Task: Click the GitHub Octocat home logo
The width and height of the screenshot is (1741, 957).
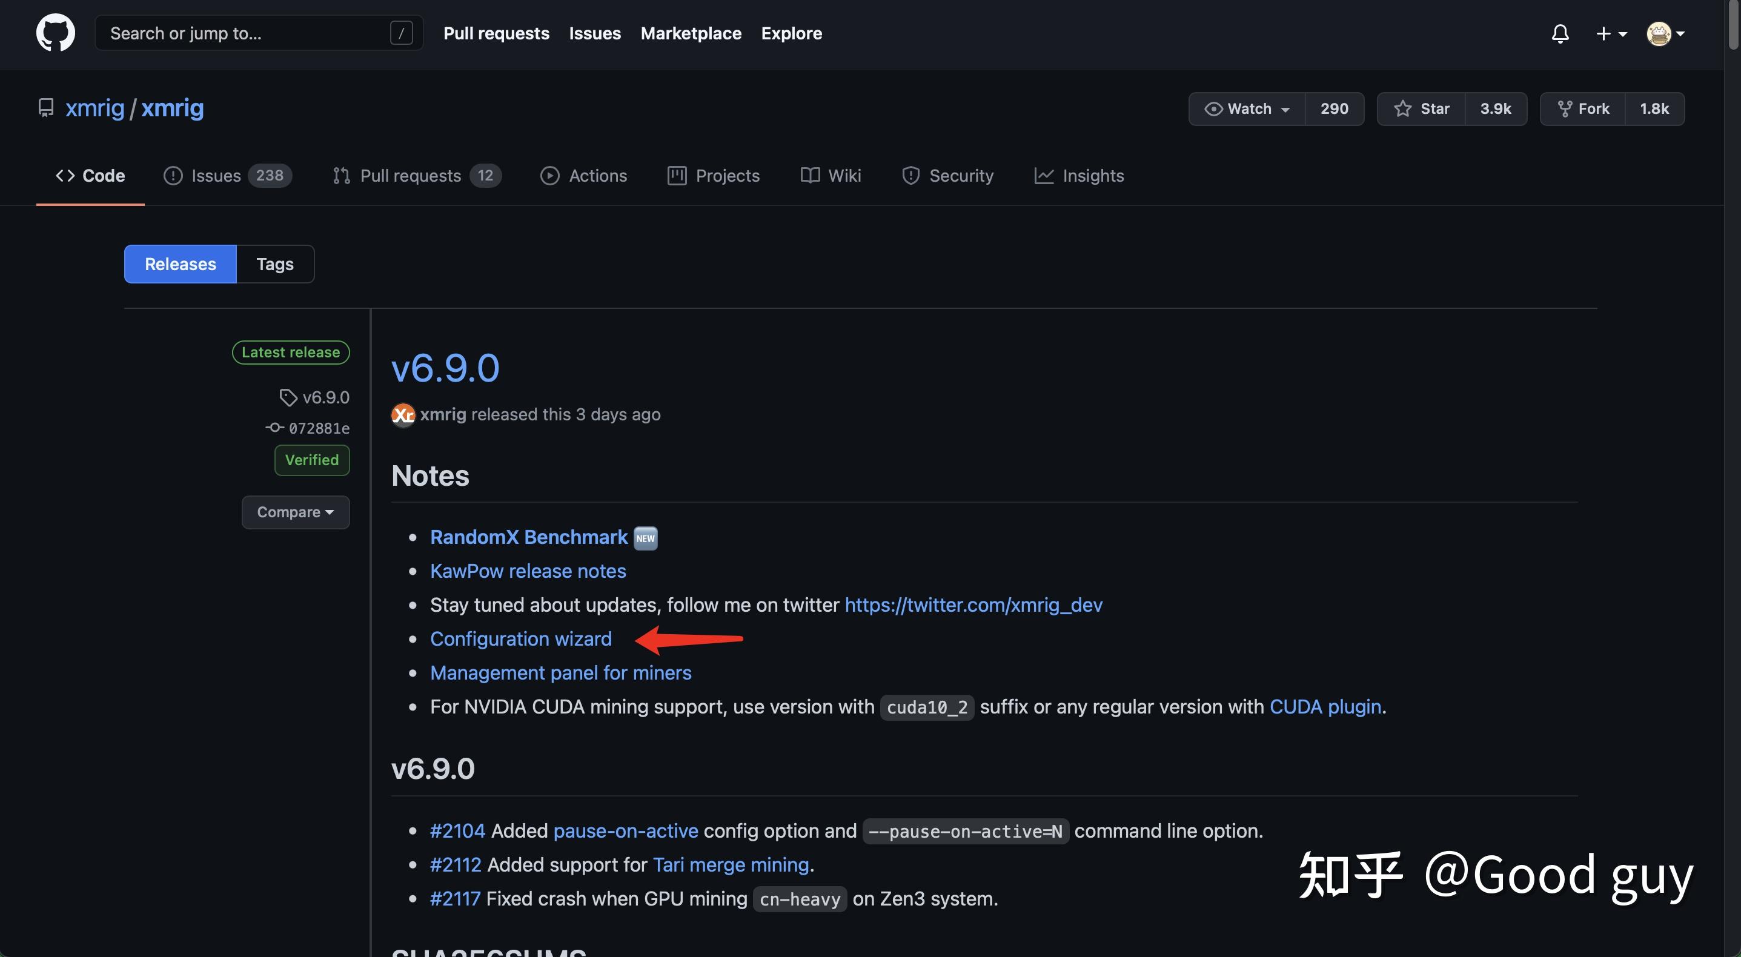Action: coord(55,33)
